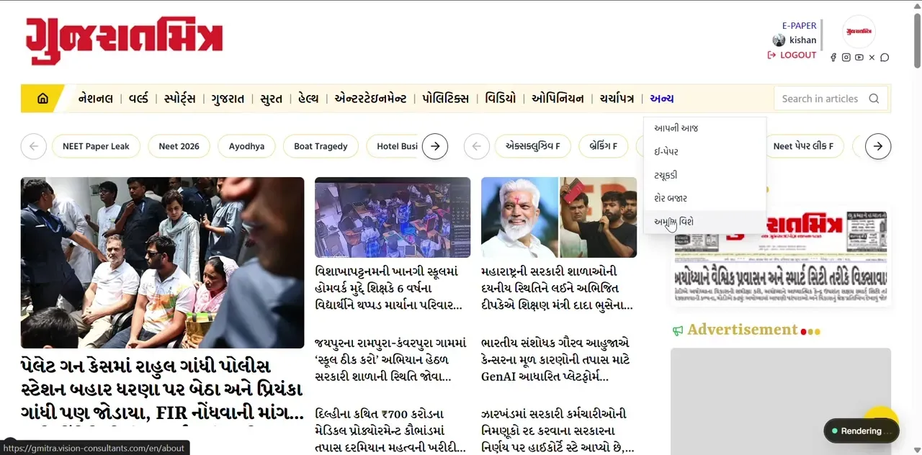Image resolution: width=922 pixels, height=455 pixels.
Task: Select ટ્યૂકડી from dropdown menu
Action: pos(705,175)
